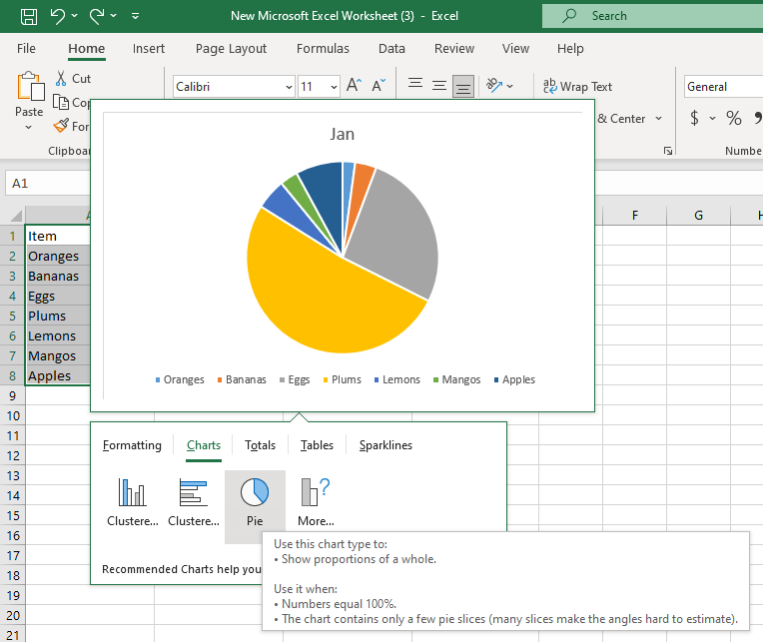Toggle Top Align in alignment group
This screenshot has width=763, height=642.
414,87
